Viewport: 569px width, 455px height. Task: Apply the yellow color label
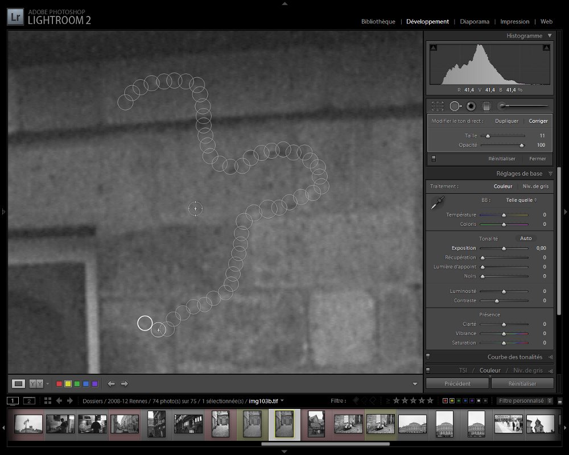(x=68, y=383)
